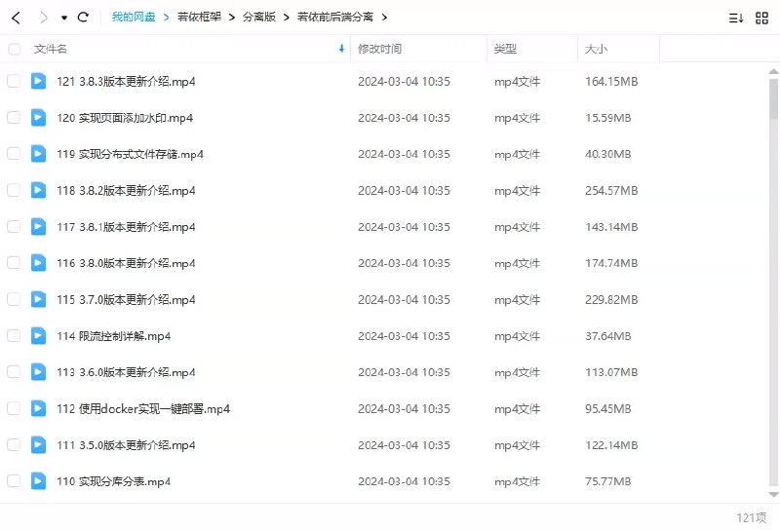Refresh the file list

(x=83, y=18)
